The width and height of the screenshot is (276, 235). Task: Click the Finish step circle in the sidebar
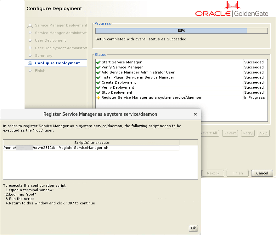click(30, 71)
